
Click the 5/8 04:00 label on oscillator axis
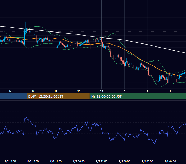170,161
